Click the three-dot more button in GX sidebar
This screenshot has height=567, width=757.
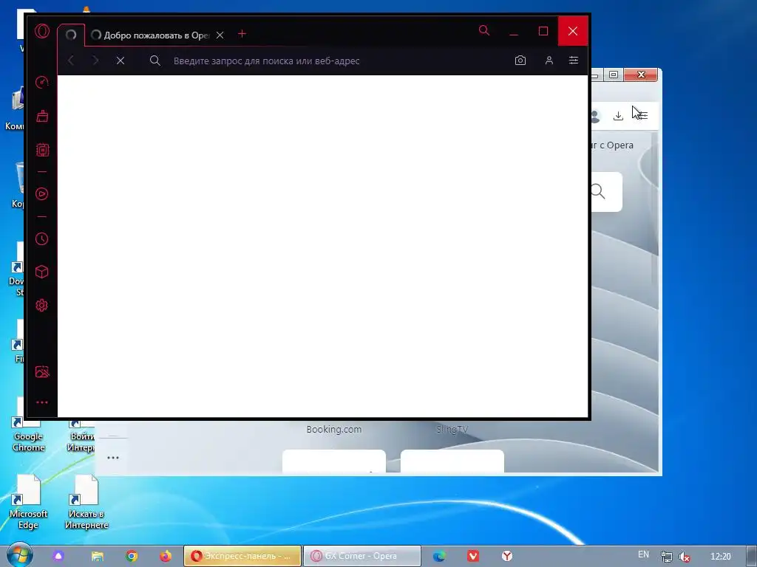(x=42, y=402)
